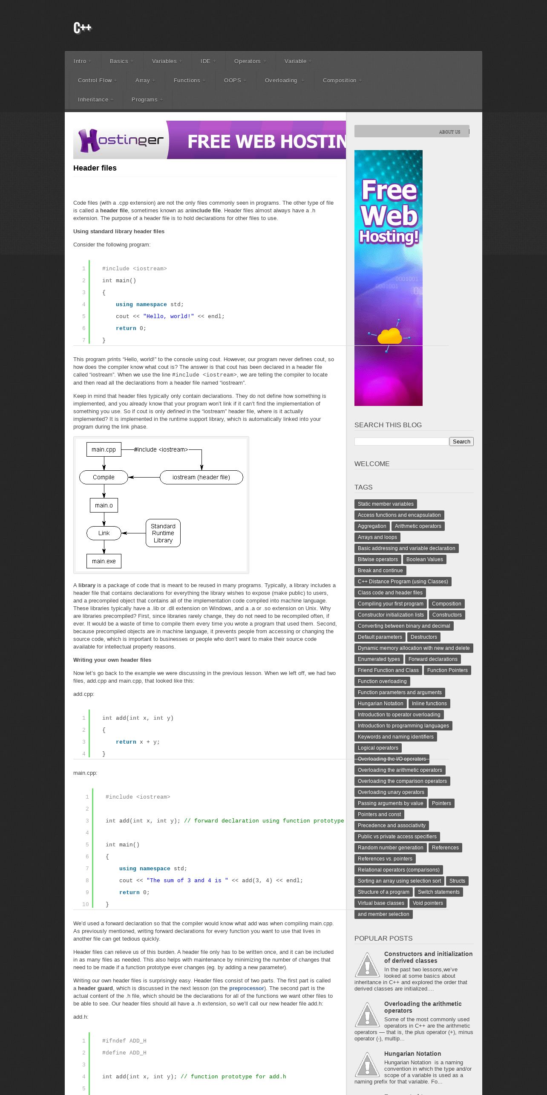
Task: Select the Boolean Values tag
Action: click(x=425, y=559)
